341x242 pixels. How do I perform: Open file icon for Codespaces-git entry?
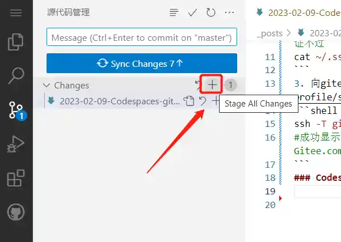coord(188,101)
